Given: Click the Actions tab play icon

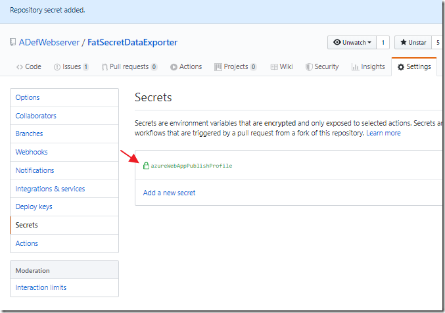Looking at the screenshot, I should coord(174,67).
